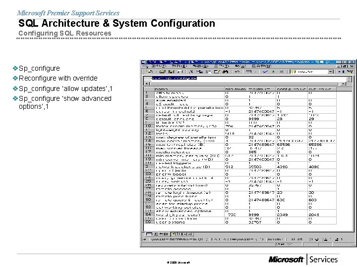Select the 'max degree of parallelism' row

click(240, 137)
